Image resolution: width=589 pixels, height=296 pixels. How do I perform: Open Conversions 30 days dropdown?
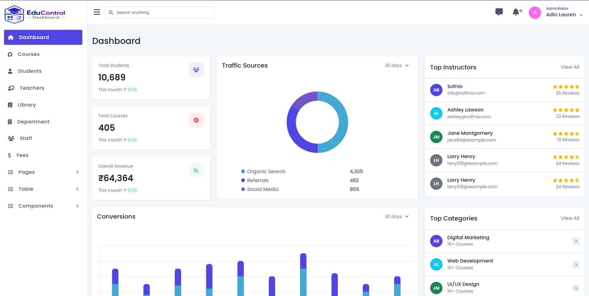397,216
